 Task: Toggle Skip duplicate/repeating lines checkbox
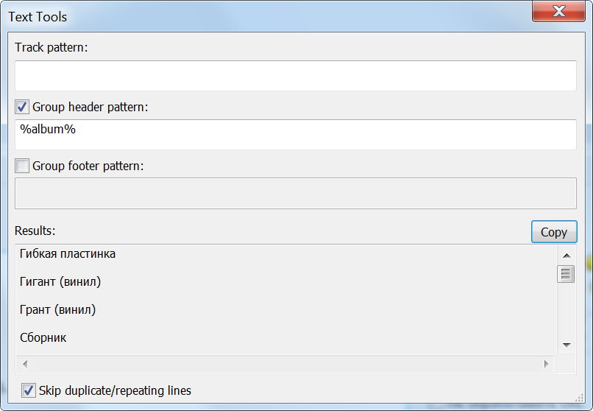point(29,391)
